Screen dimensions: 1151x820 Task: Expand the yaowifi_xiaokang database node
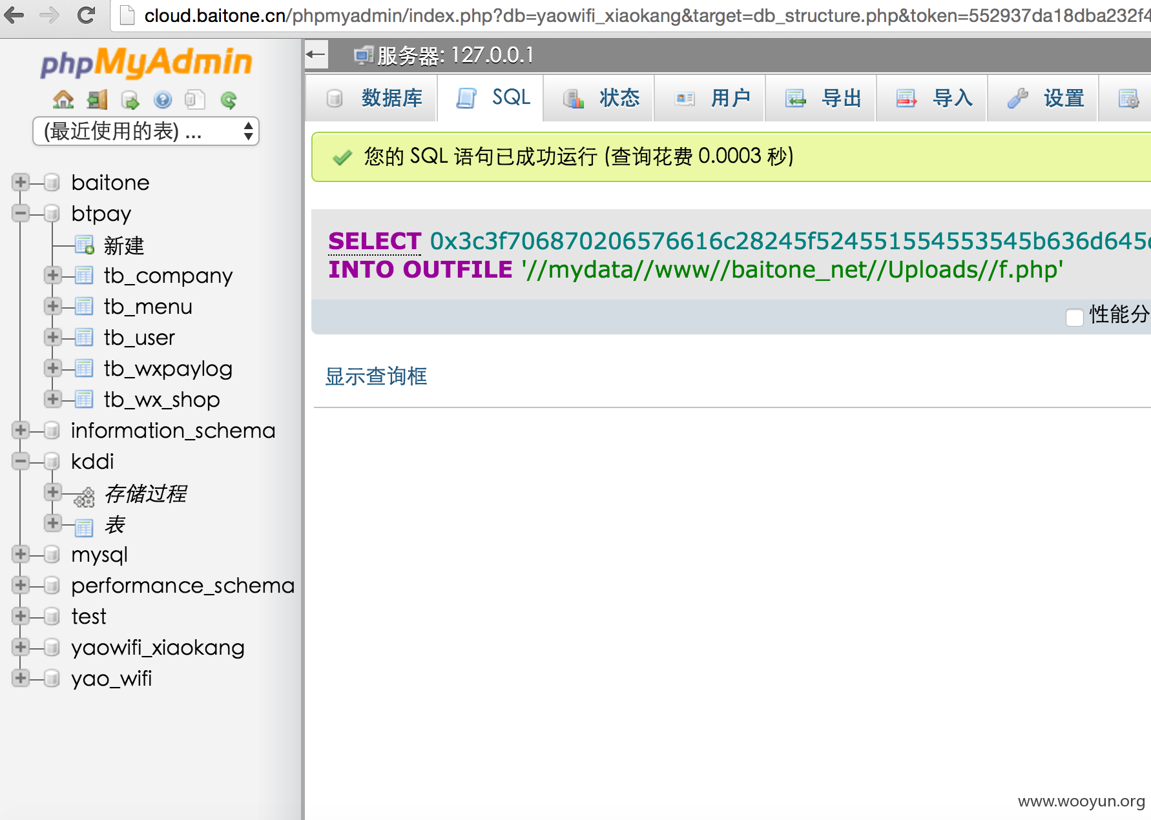21,647
